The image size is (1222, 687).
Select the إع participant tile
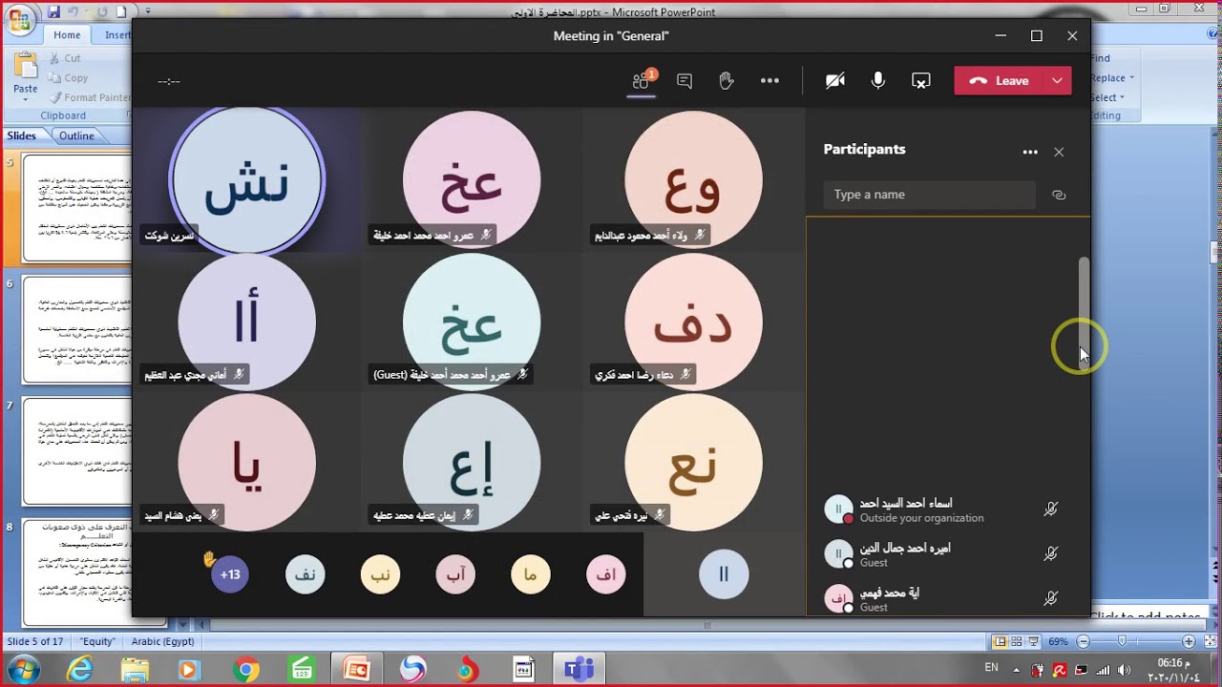point(472,462)
